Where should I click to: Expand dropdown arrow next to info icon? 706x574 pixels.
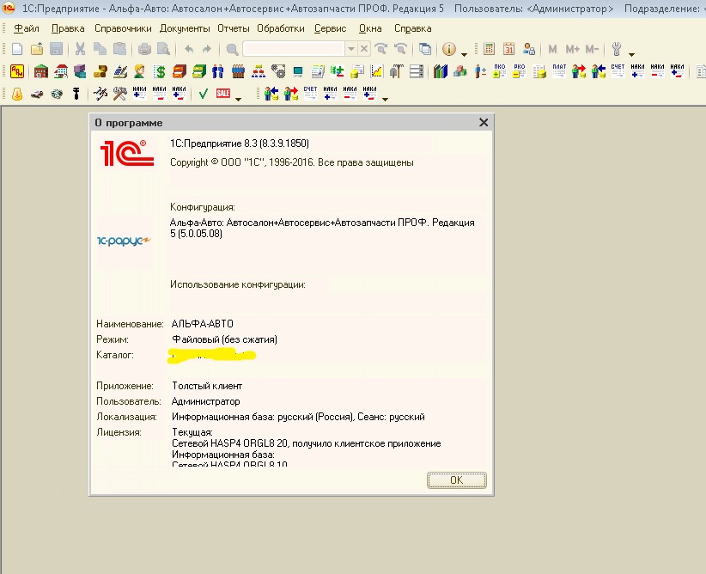(464, 54)
